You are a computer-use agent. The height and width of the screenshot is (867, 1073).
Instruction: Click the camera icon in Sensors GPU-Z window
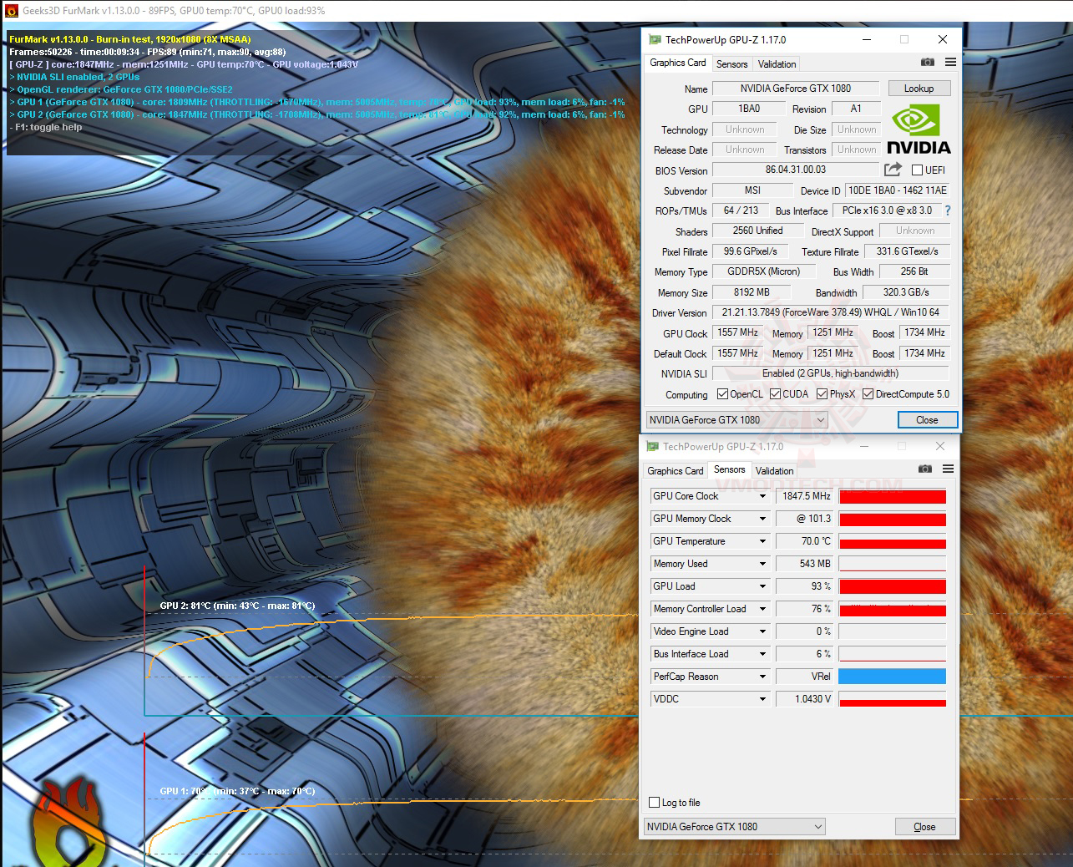925,469
